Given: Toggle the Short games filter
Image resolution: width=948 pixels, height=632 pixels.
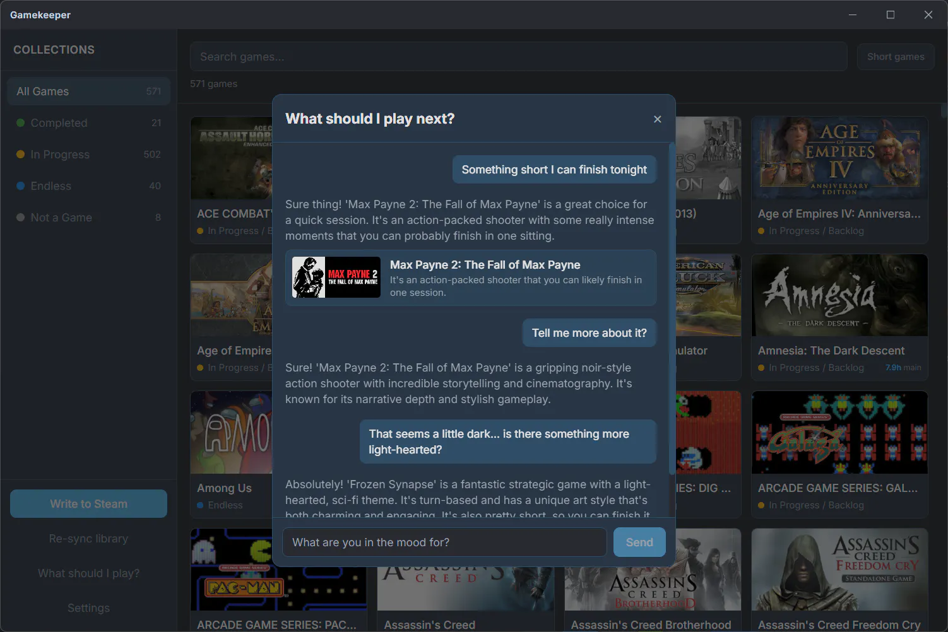Looking at the screenshot, I should tap(896, 57).
